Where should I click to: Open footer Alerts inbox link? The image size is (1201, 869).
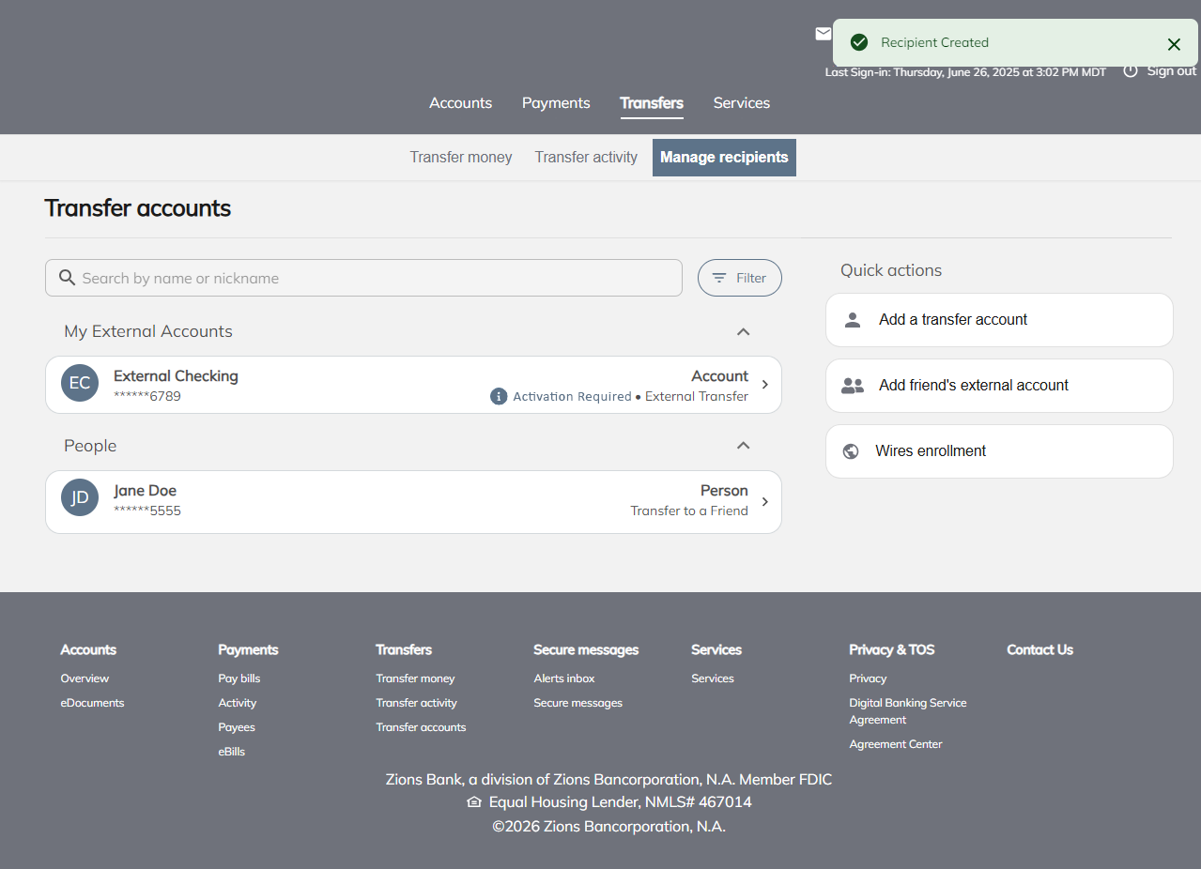564,678
